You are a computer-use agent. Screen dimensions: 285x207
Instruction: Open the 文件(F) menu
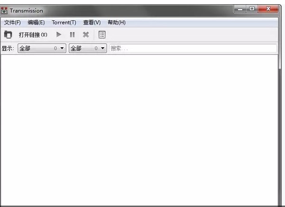click(12, 23)
